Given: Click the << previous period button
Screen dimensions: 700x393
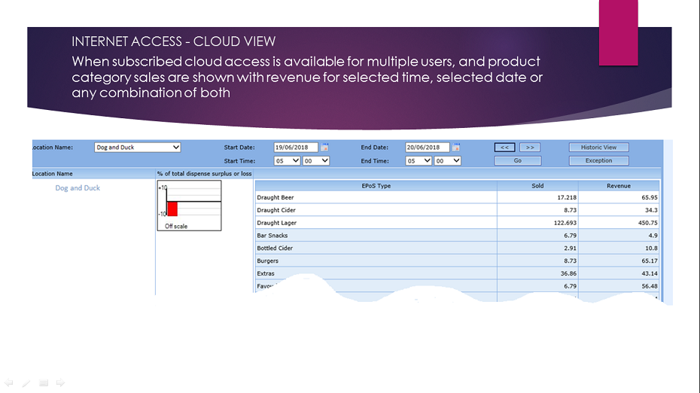Looking at the screenshot, I should click(x=505, y=148).
